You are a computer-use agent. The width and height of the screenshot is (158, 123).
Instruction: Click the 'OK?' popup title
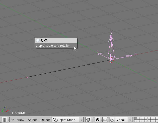pyautogui.click(x=44, y=40)
